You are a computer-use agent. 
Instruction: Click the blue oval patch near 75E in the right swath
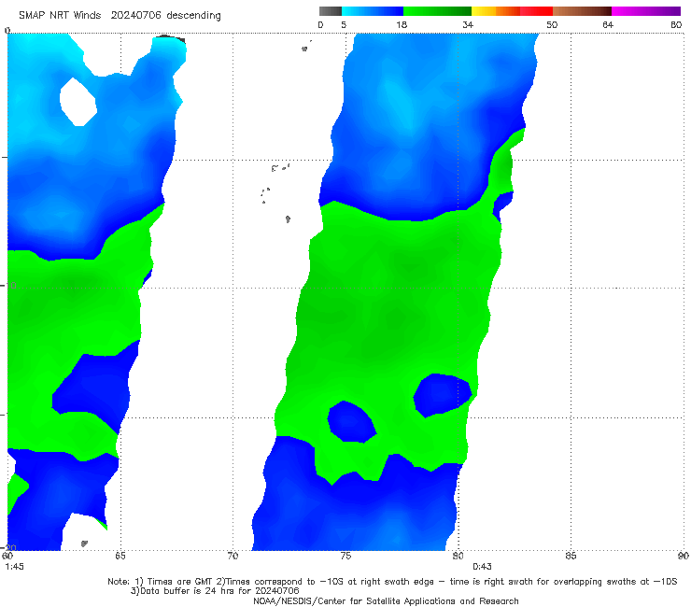coord(351,421)
